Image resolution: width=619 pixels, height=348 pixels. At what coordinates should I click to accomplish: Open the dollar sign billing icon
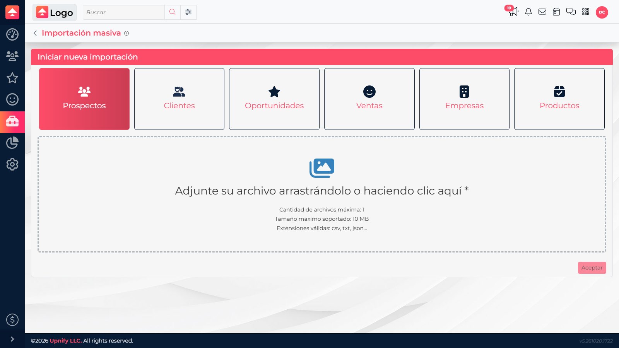tap(12, 320)
